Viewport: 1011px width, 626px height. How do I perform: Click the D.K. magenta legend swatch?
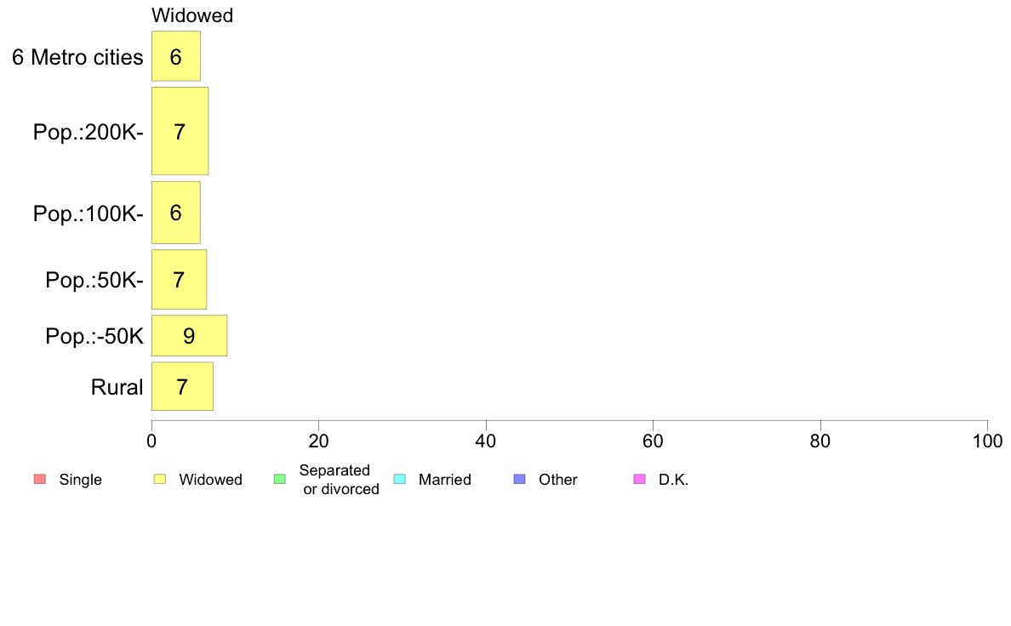click(x=640, y=479)
